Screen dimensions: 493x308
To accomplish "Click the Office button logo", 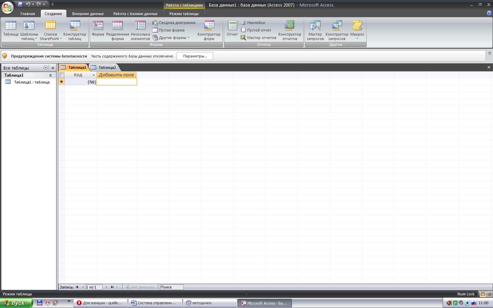I will (7, 7).
